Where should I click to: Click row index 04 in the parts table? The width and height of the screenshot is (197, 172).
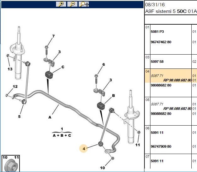coord(147,71)
